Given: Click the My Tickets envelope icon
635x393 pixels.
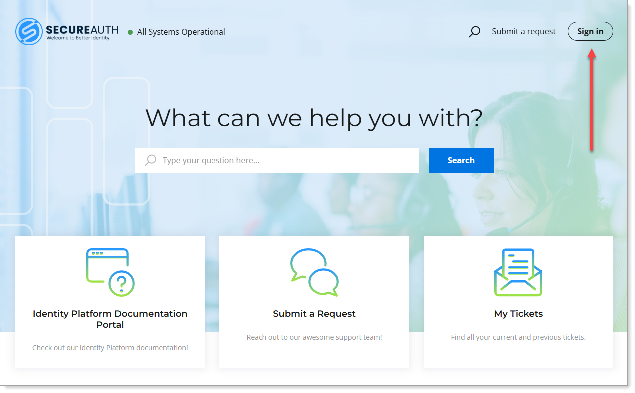Looking at the screenshot, I should tap(518, 272).
